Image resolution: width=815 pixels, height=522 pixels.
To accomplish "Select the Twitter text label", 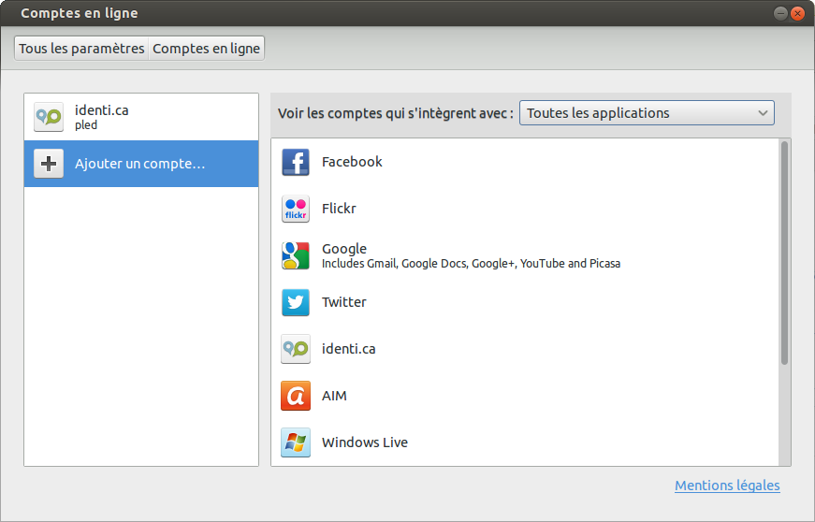I will [x=343, y=302].
